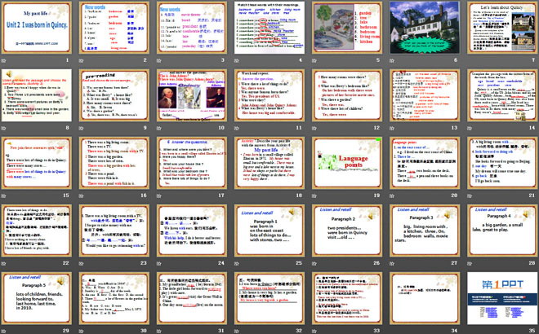
Task: Click the animation star icon under slide 14
Action: point(470,128)
